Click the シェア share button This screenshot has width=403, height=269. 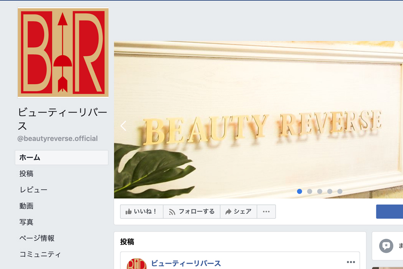coord(239,212)
